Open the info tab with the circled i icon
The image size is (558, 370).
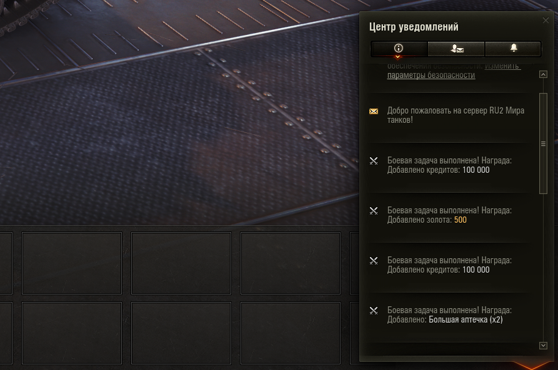coord(399,49)
